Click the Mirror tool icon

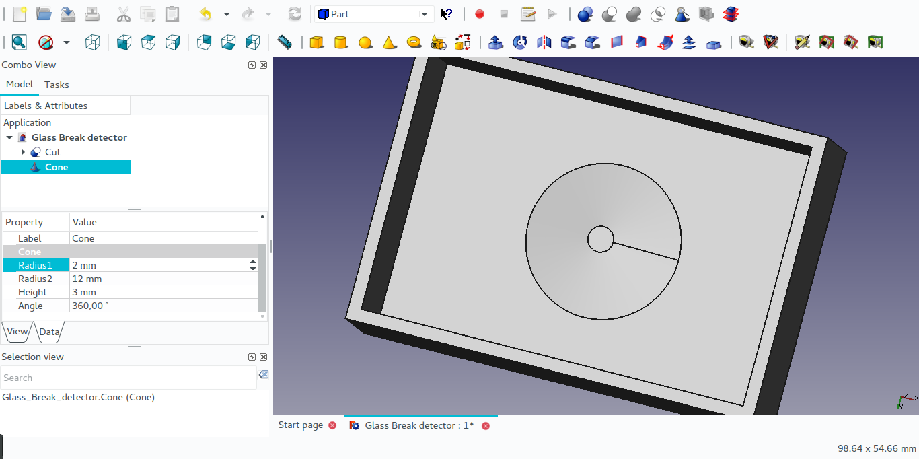coord(544,43)
